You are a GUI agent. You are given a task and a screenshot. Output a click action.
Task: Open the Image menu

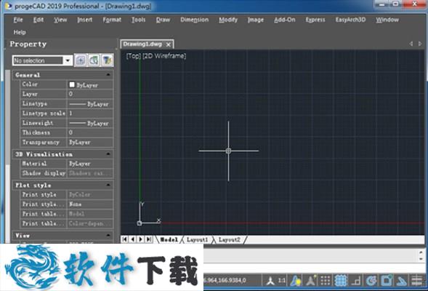click(256, 20)
